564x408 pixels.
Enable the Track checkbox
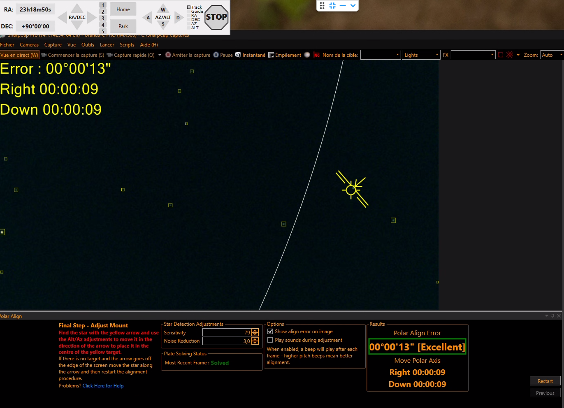[x=189, y=7]
